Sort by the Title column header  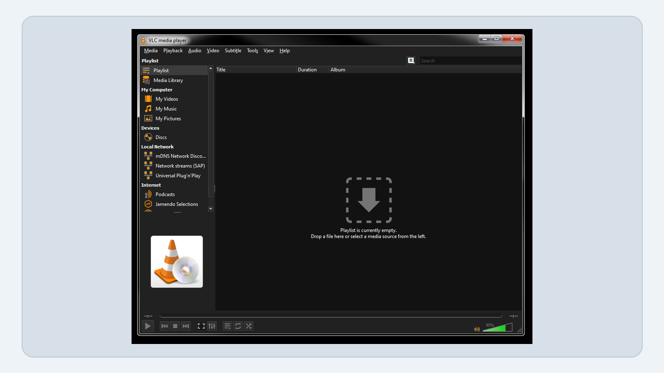[x=256, y=70]
